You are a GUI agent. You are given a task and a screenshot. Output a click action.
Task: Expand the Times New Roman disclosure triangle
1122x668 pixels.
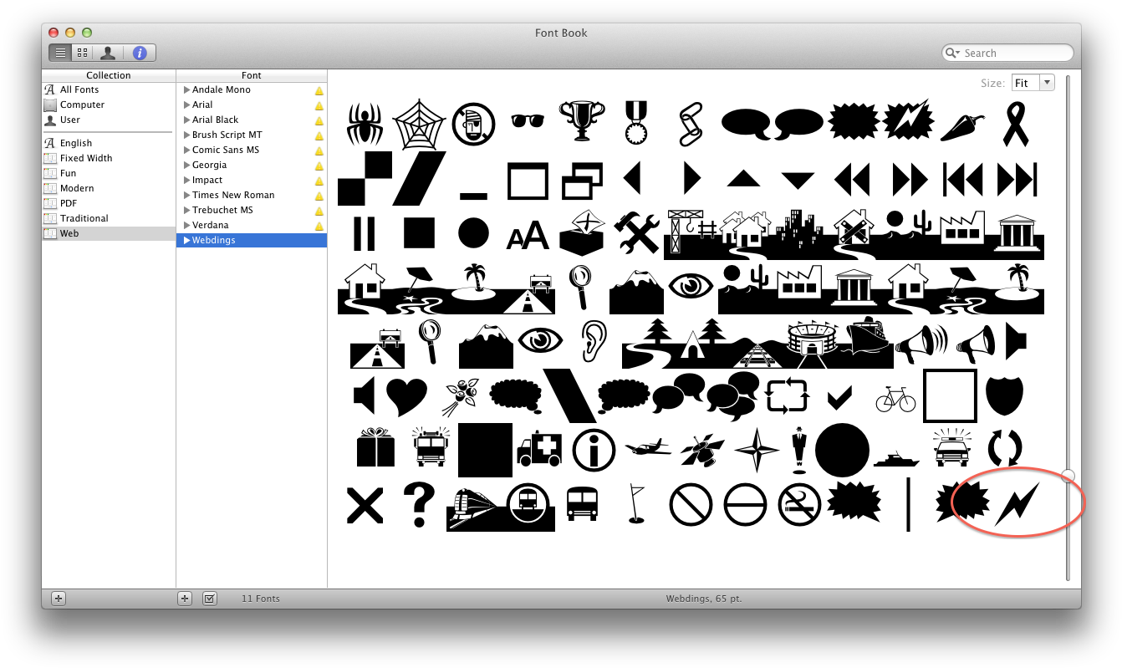(x=187, y=195)
